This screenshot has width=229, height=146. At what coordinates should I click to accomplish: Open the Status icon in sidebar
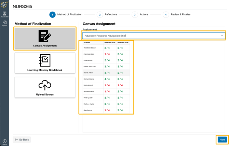click(x=4, y=142)
